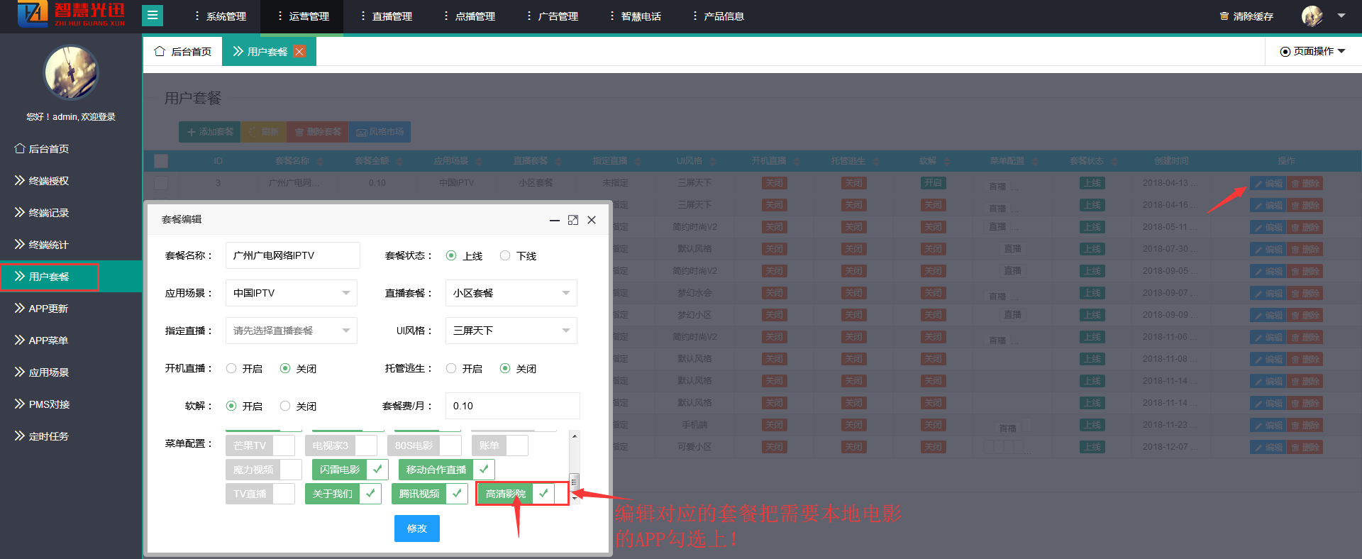1362x559 pixels.
Task: Click the 套餐费/月 input field
Action: [x=512, y=406]
